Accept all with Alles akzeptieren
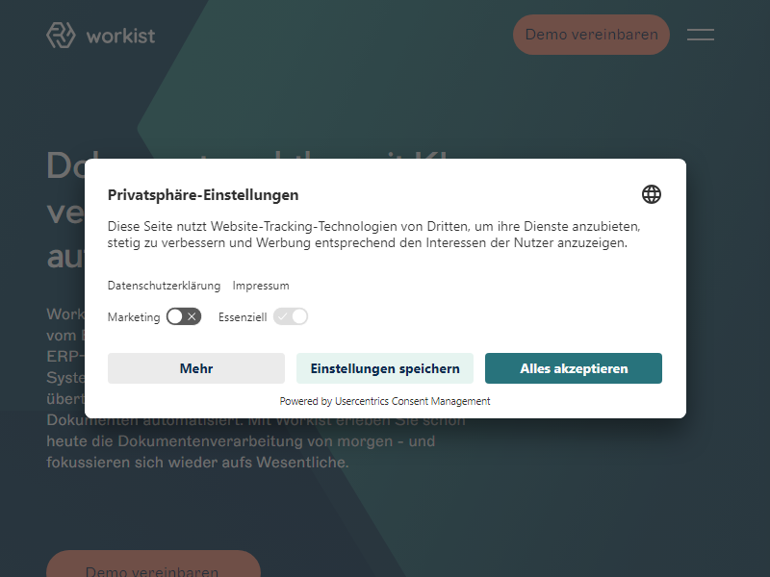This screenshot has height=577, width=770. point(574,368)
